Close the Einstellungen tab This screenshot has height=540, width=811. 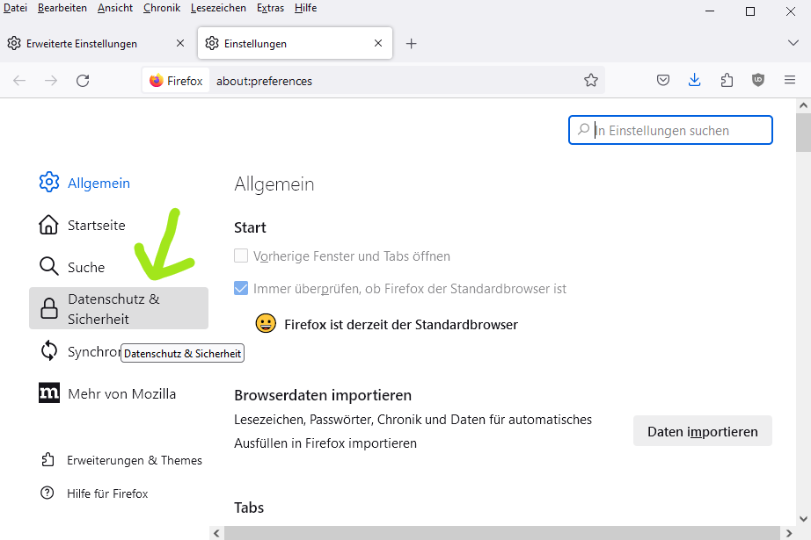pos(378,43)
